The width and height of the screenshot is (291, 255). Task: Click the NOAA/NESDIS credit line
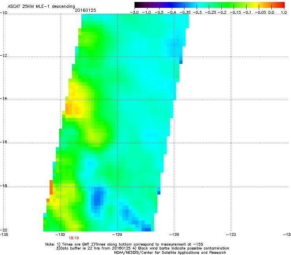click(x=170, y=252)
